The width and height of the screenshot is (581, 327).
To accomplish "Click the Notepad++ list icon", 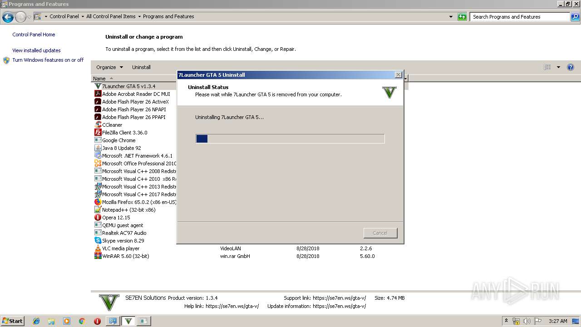I will [x=98, y=210].
